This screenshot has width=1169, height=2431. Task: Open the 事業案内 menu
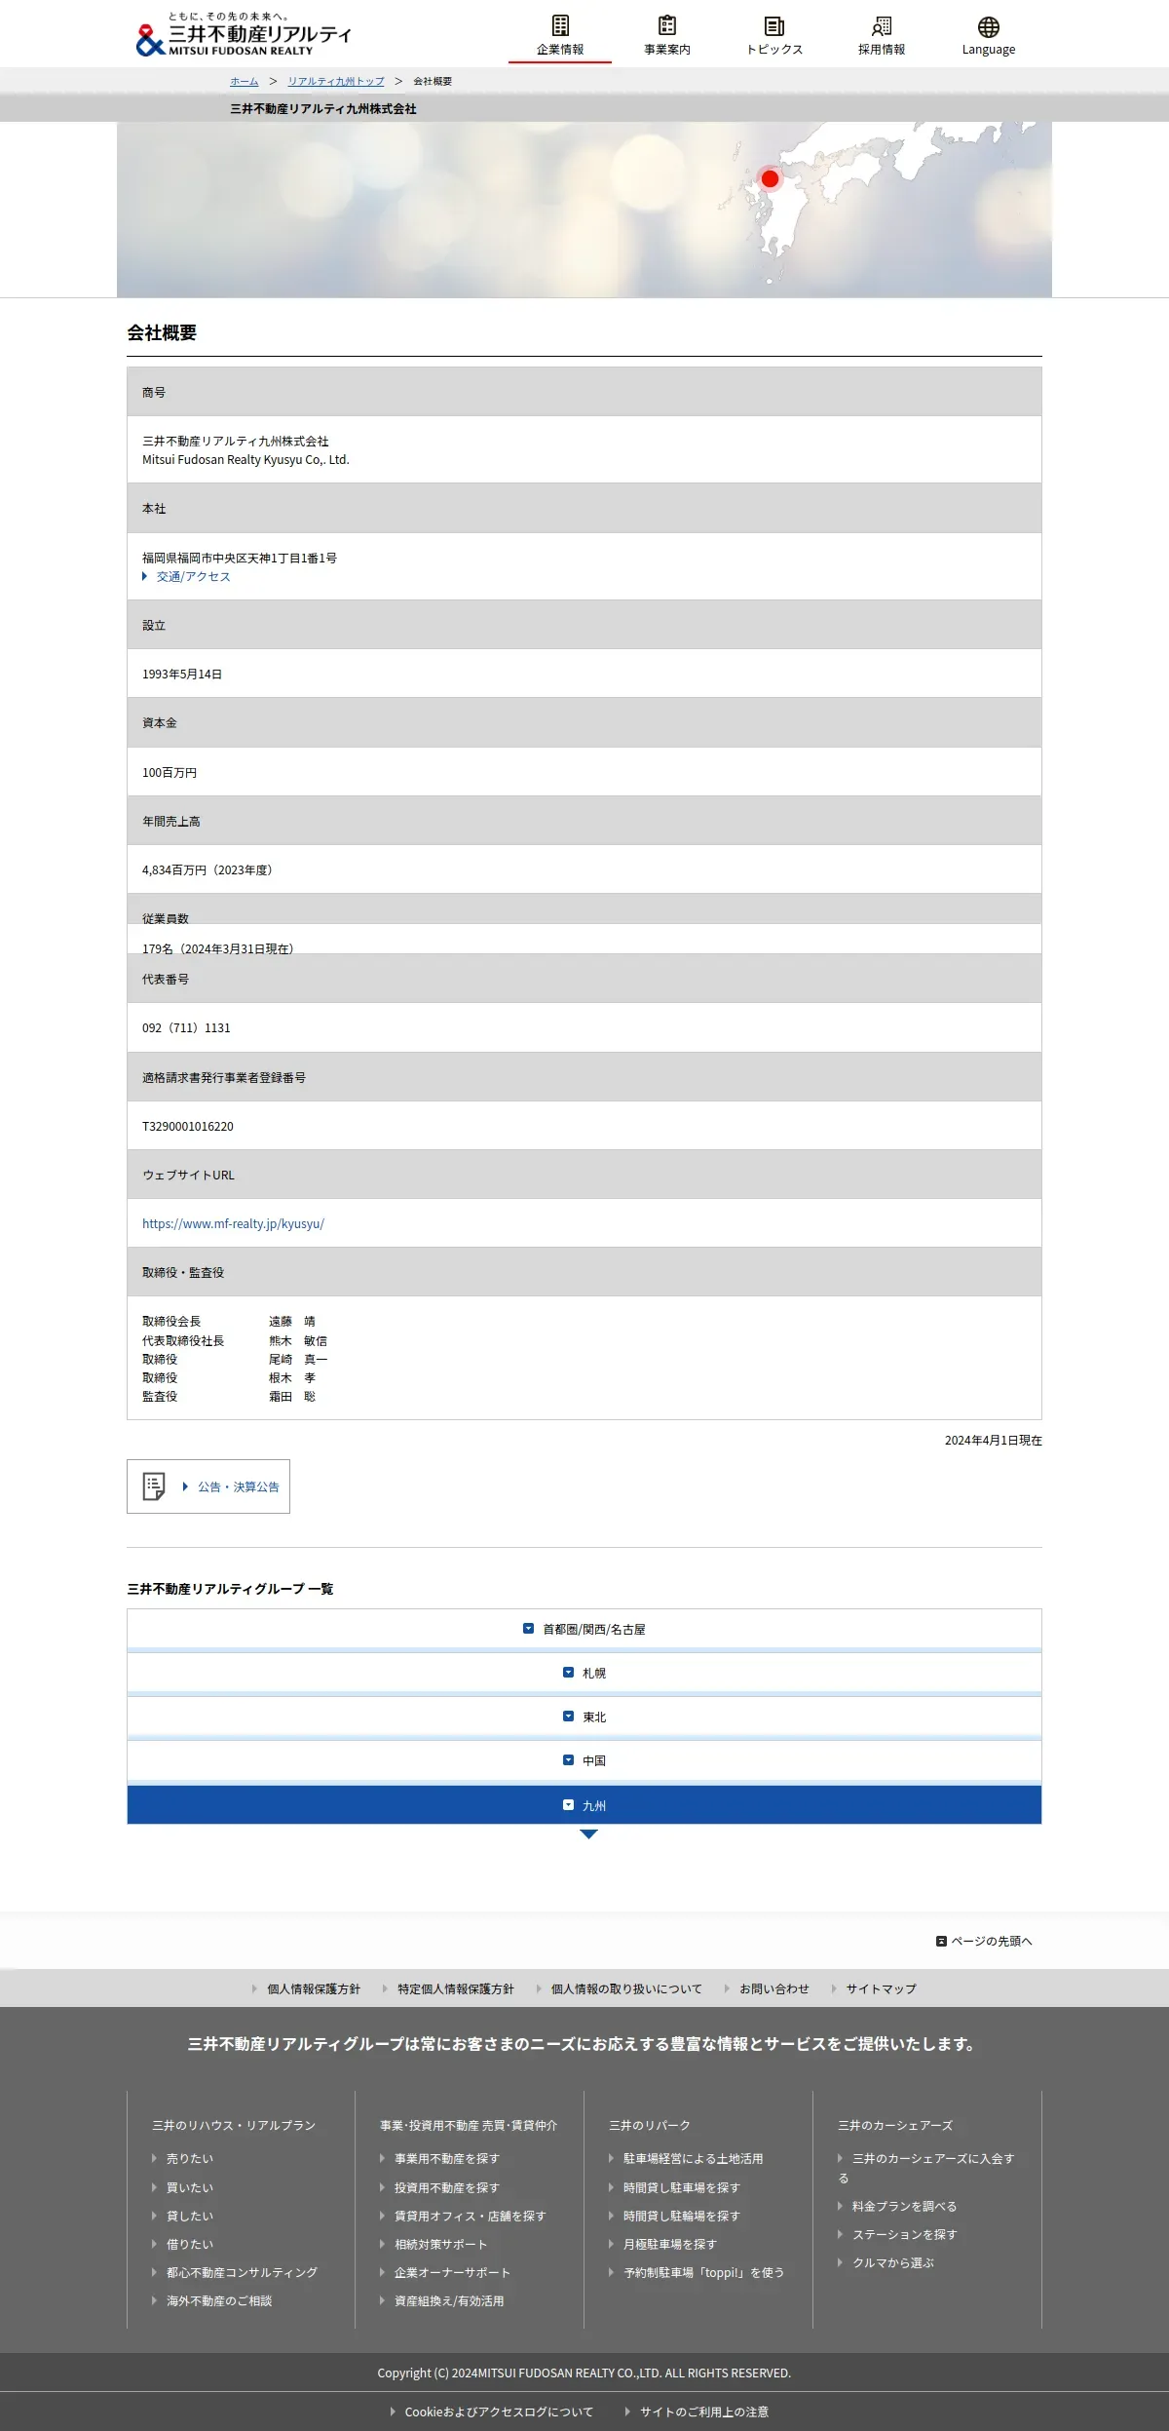pos(667,36)
